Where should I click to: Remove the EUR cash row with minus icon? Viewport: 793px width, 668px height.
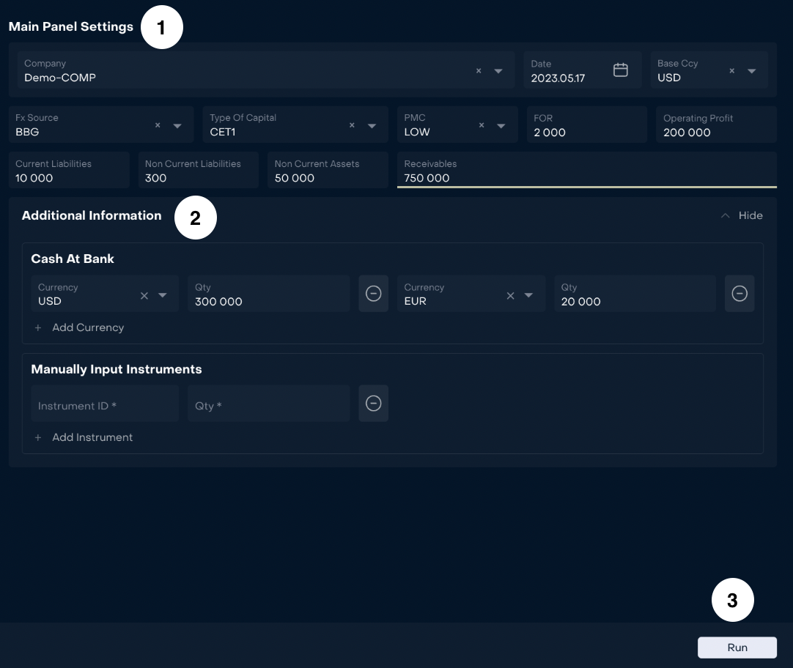tap(739, 294)
